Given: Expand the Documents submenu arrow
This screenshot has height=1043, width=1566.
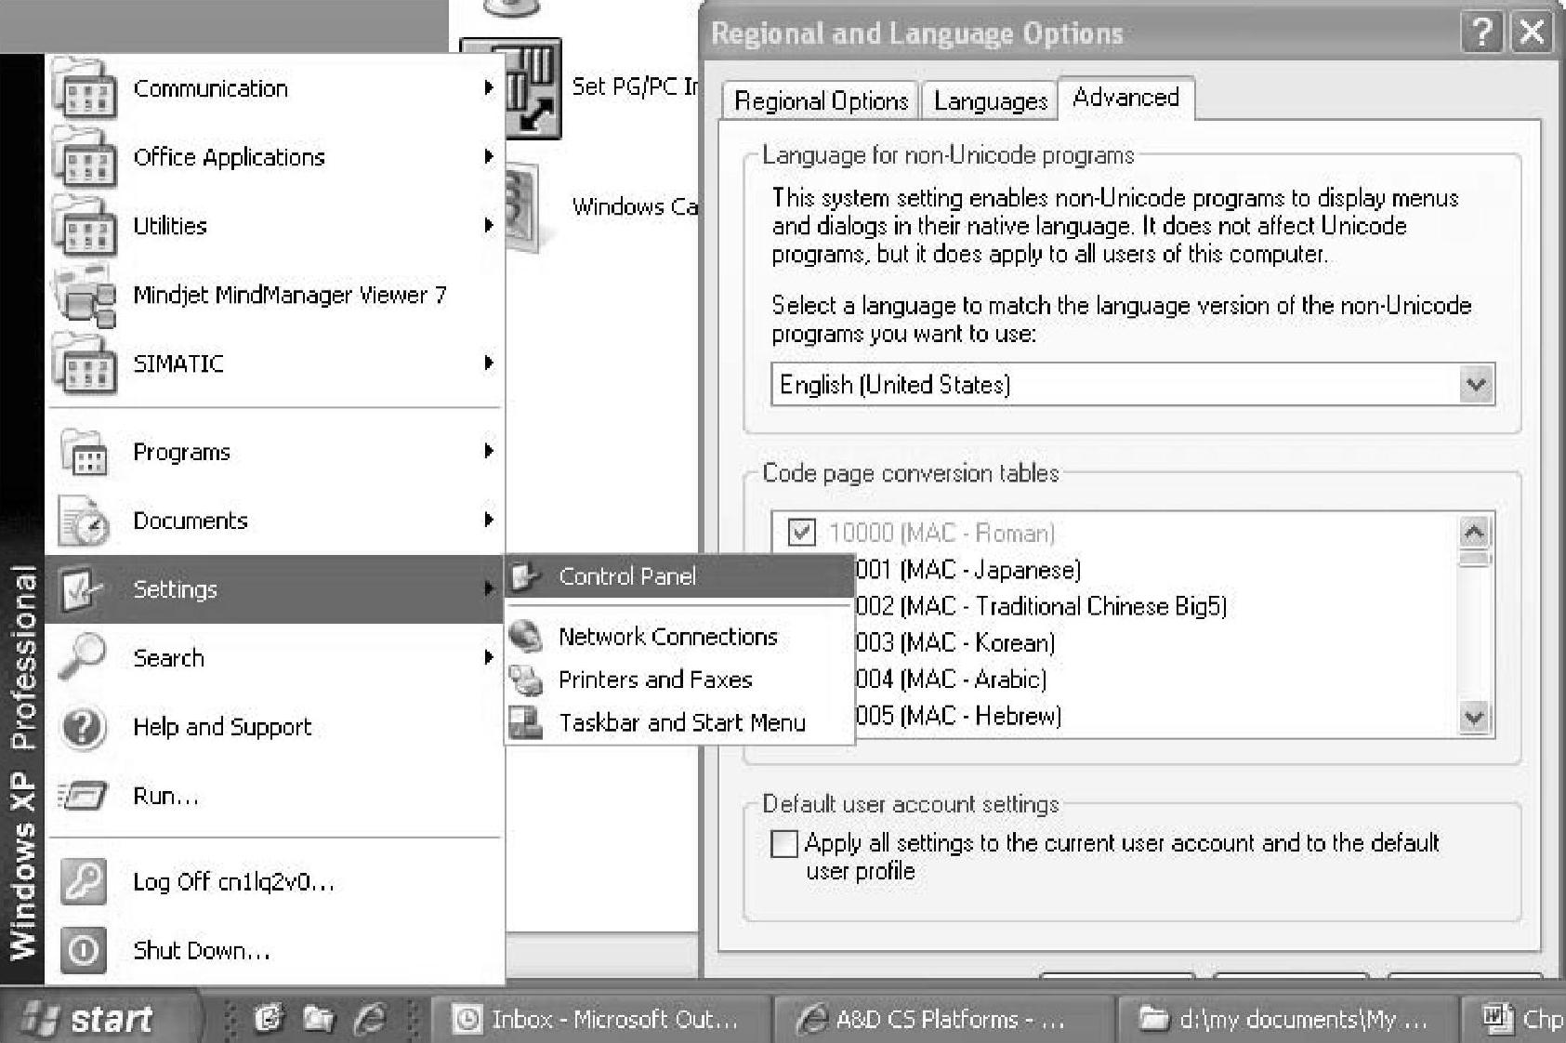Looking at the screenshot, I should click(489, 520).
